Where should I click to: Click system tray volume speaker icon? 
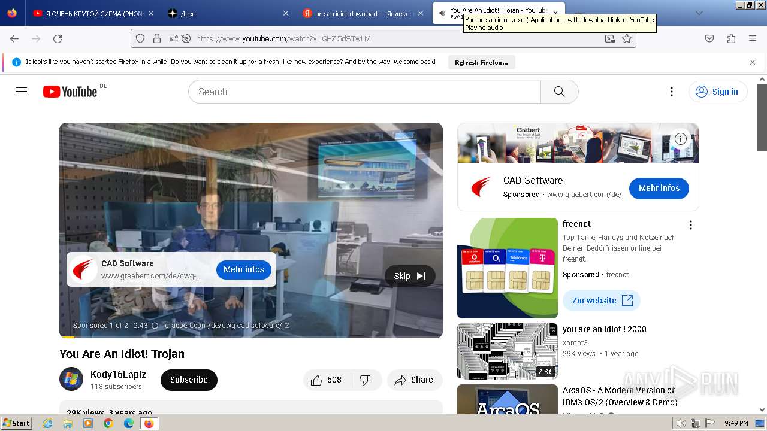681,423
